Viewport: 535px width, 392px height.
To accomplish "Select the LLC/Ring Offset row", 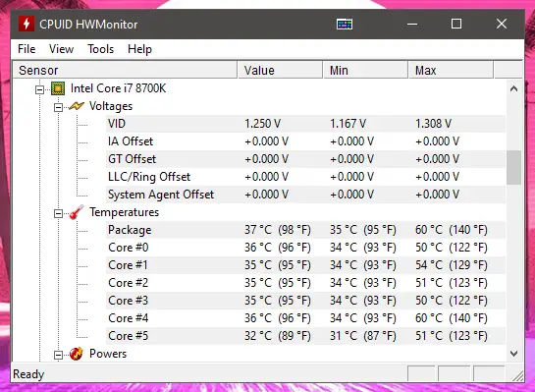I will 305,177.
